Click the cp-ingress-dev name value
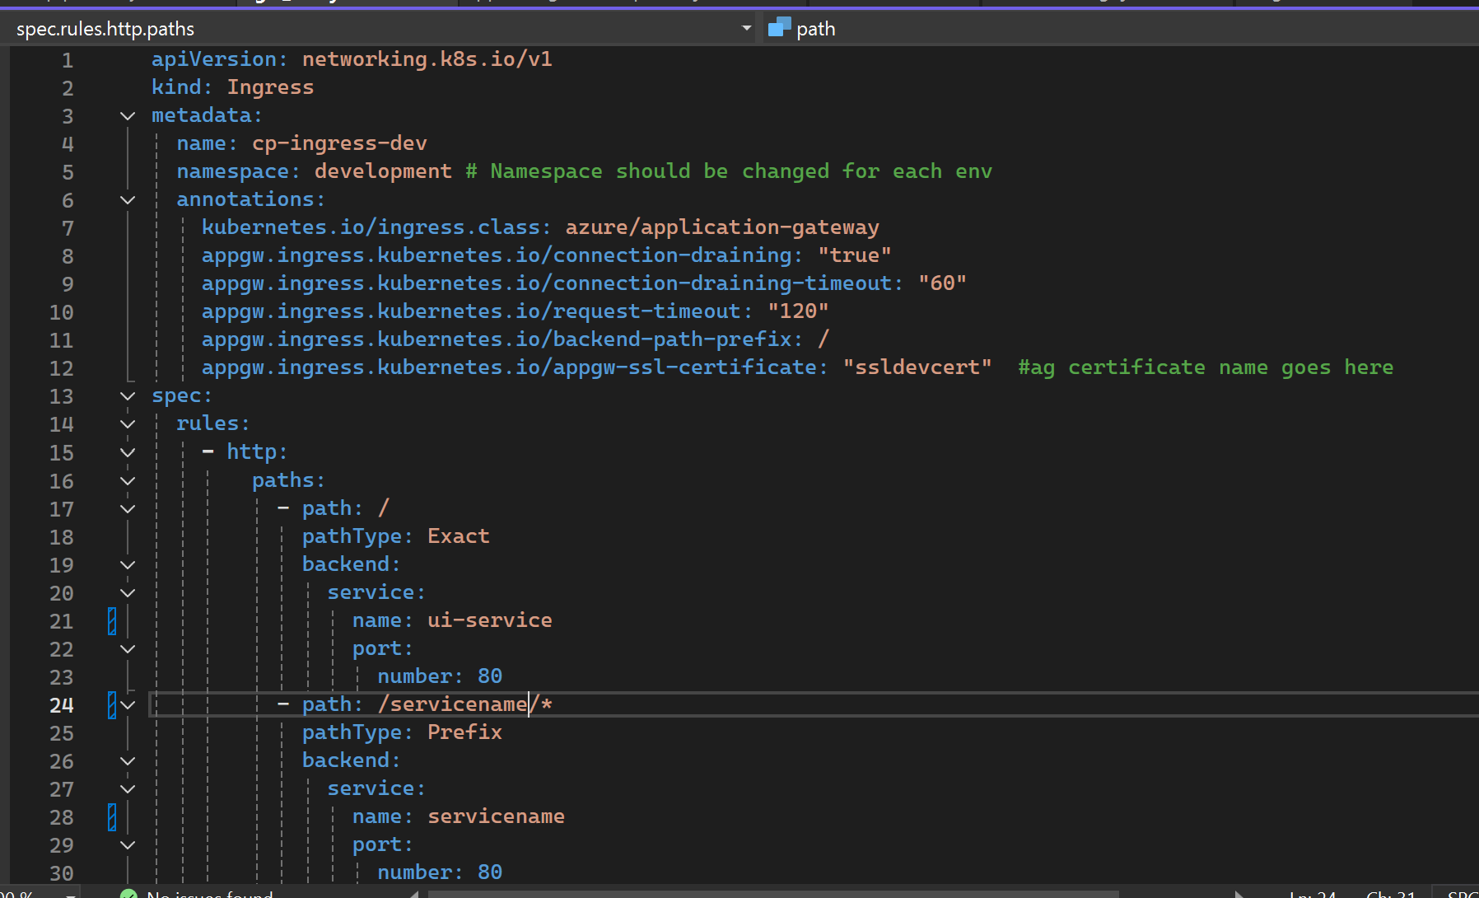Viewport: 1479px width, 898px height. (x=339, y=143)
